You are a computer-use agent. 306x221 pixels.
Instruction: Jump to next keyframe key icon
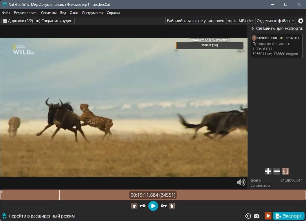coord(164,206)
